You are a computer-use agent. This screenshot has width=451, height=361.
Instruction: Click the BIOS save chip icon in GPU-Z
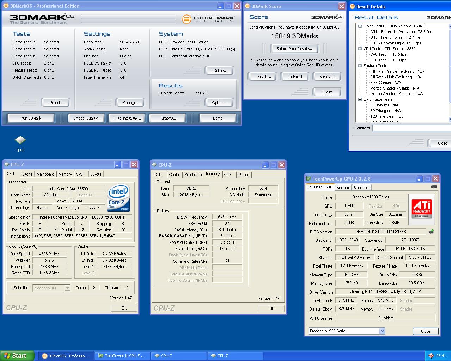pyautogui.click(x=431, y=232)
